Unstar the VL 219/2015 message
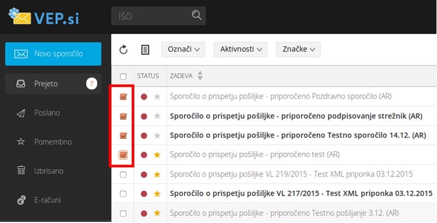 click(157, 174)
